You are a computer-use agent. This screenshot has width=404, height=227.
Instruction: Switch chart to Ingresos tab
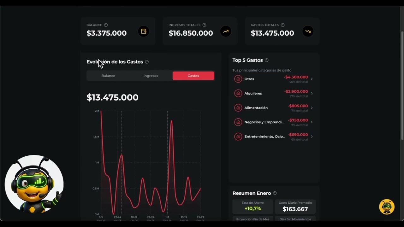pyautogui.click(x=151, y=76)
